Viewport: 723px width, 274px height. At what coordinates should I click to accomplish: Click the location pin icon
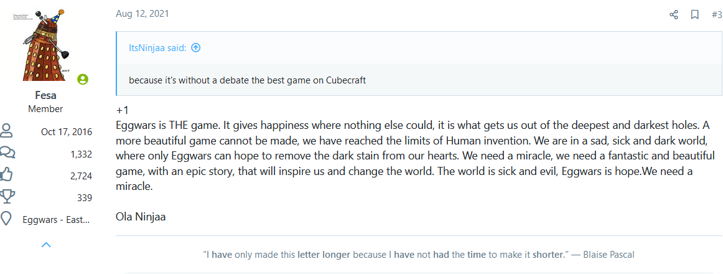[6, 220]
